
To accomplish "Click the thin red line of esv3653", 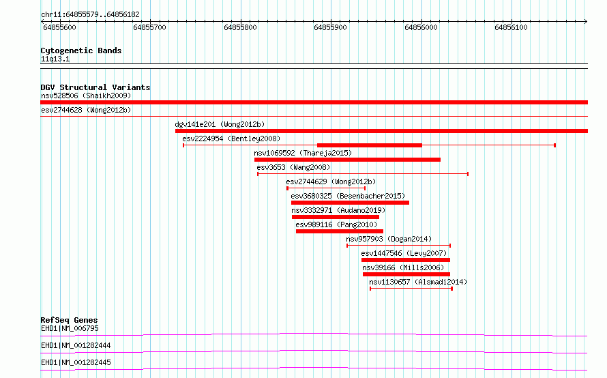I will pos(363,174).
